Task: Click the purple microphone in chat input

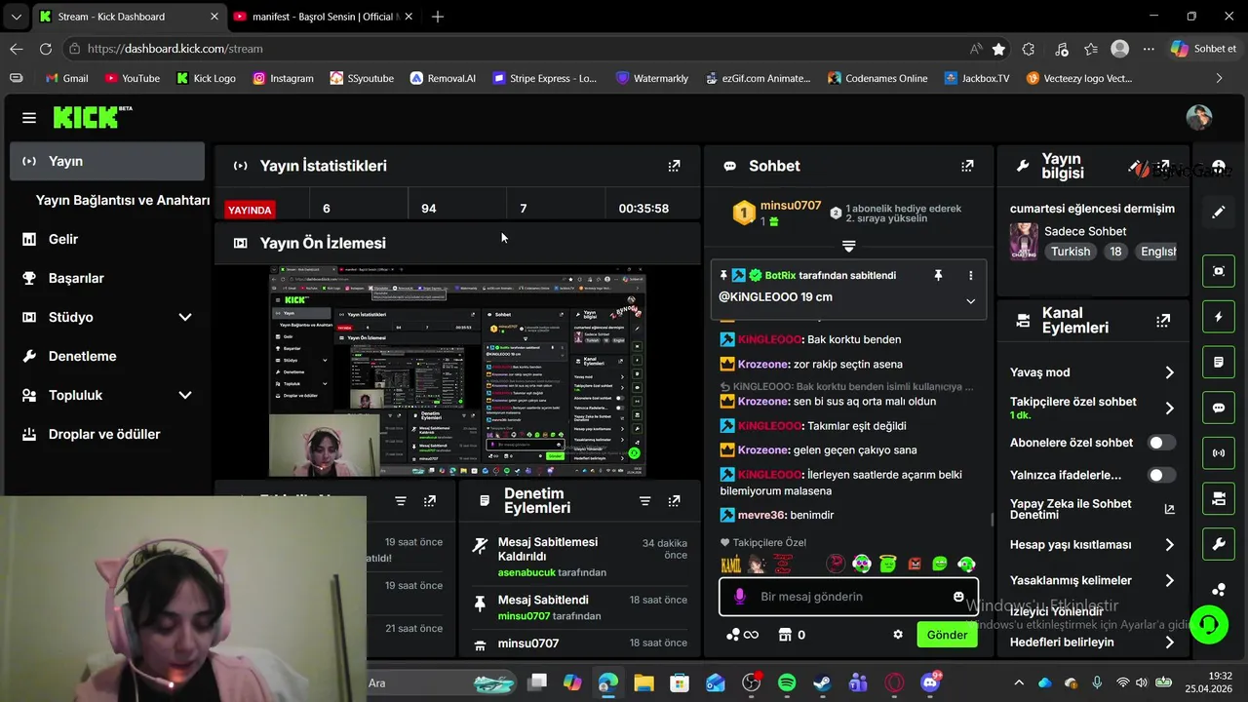Action: point(739,597)
